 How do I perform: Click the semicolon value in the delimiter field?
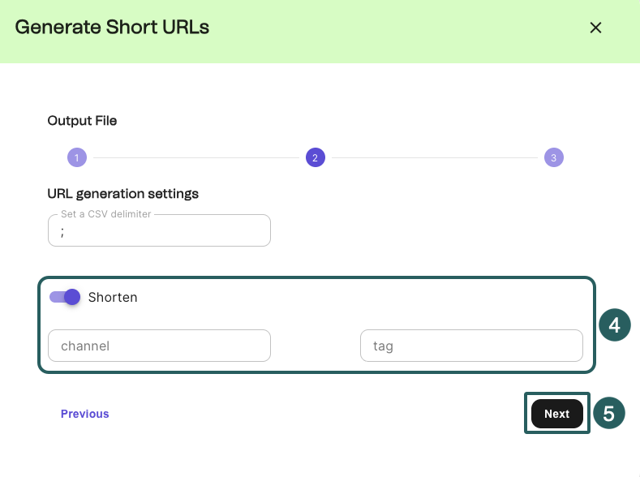pyautogui.click(x=62, y=232)
